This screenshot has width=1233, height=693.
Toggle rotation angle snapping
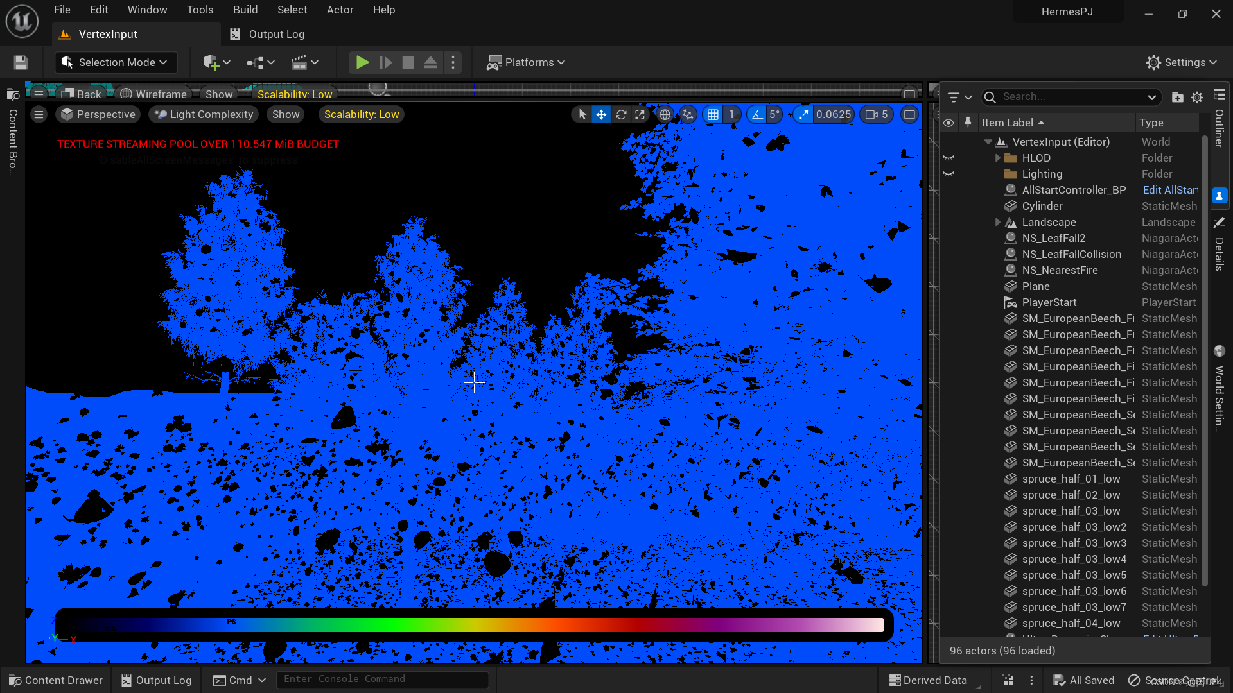point(757,114)
